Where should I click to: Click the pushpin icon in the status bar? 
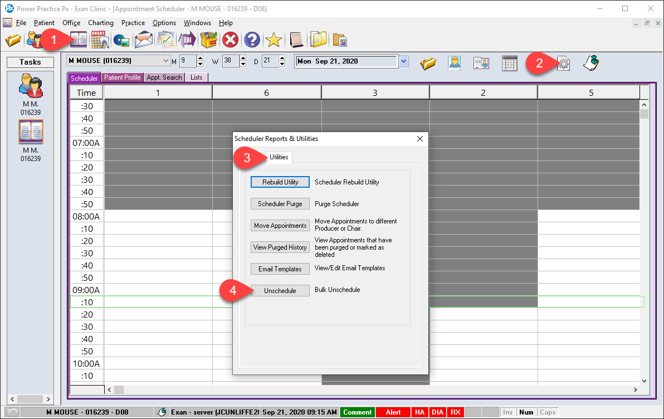[162, 412]
